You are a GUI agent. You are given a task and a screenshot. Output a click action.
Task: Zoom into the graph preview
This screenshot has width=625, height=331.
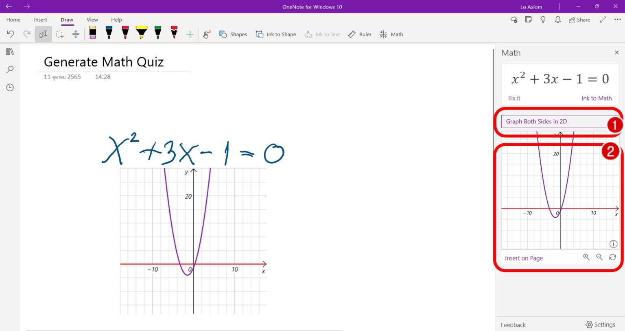586,257
